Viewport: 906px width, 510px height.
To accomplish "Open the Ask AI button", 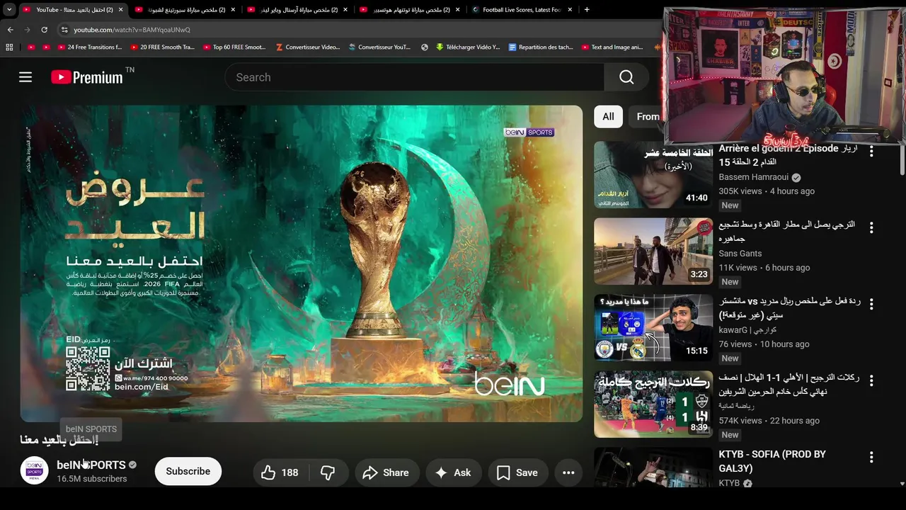I will coord(453,472).
